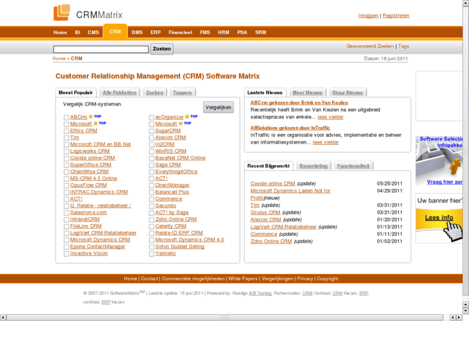This screenshot has height=351, width=469.
Task: Open the Financieel navigation tab
Action: (x=181, y=32)
